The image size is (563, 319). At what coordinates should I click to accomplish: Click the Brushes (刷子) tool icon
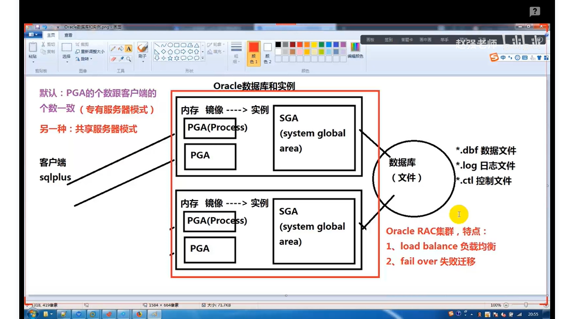(x=142, y=47)
